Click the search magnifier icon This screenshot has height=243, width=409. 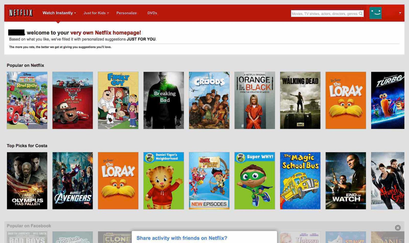(x=361, y=13)
